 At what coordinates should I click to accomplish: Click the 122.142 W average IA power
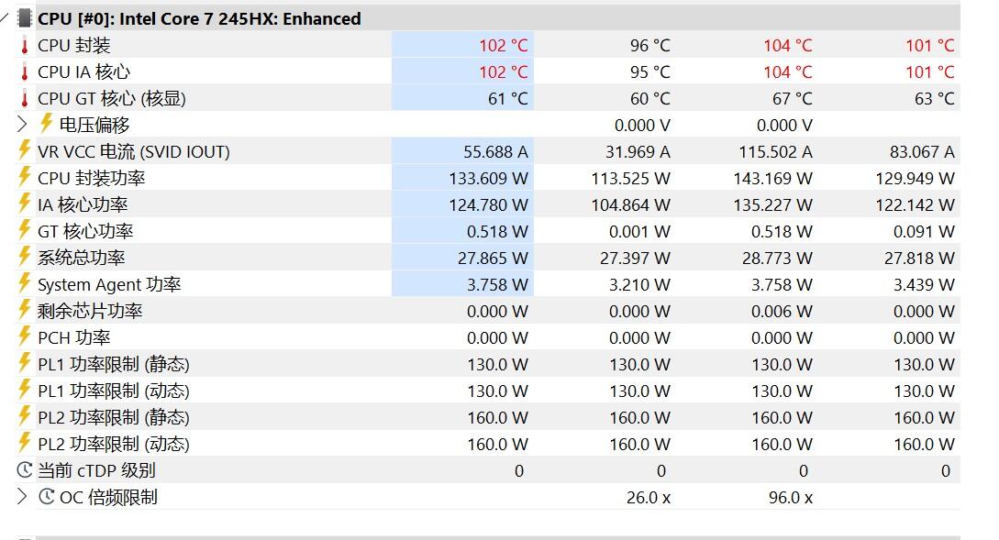(x=915, y=205)
